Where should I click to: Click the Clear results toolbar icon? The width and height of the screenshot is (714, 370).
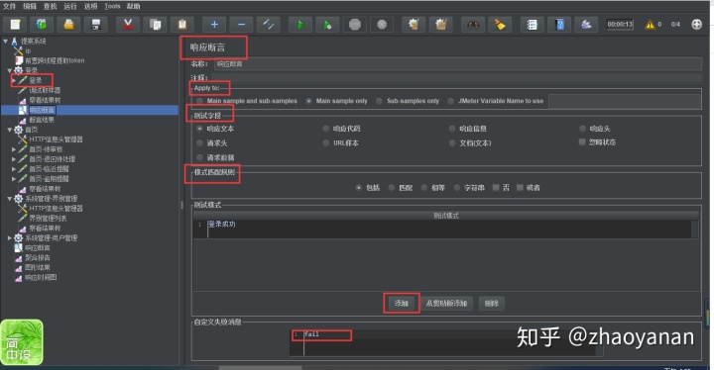[414, 24]
